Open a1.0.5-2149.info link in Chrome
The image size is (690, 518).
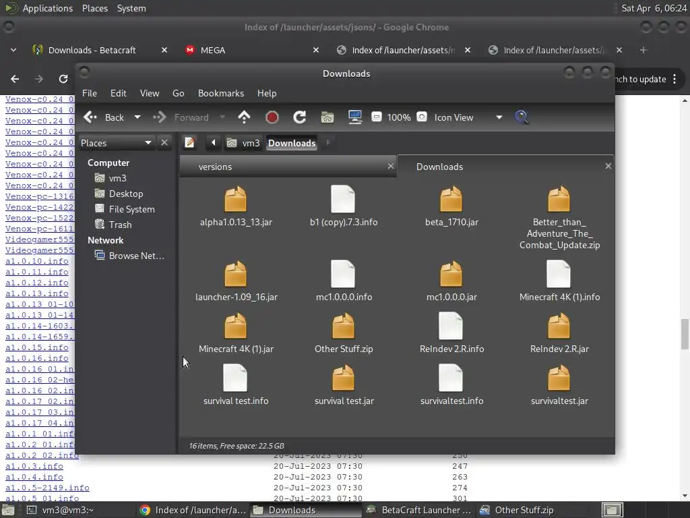point(48,488)
